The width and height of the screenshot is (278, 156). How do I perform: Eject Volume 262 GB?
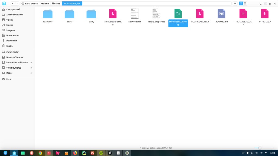31,67
